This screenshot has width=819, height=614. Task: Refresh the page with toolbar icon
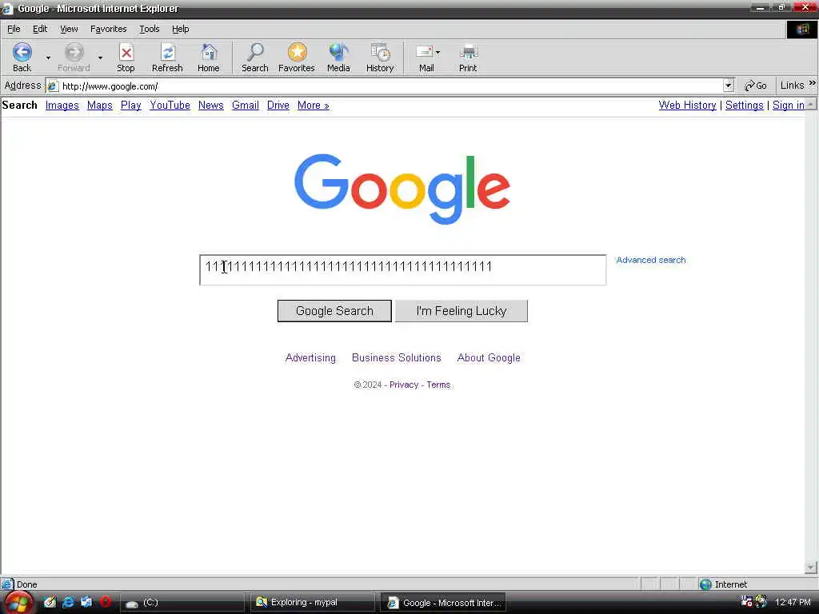click(x=168, y=52)
